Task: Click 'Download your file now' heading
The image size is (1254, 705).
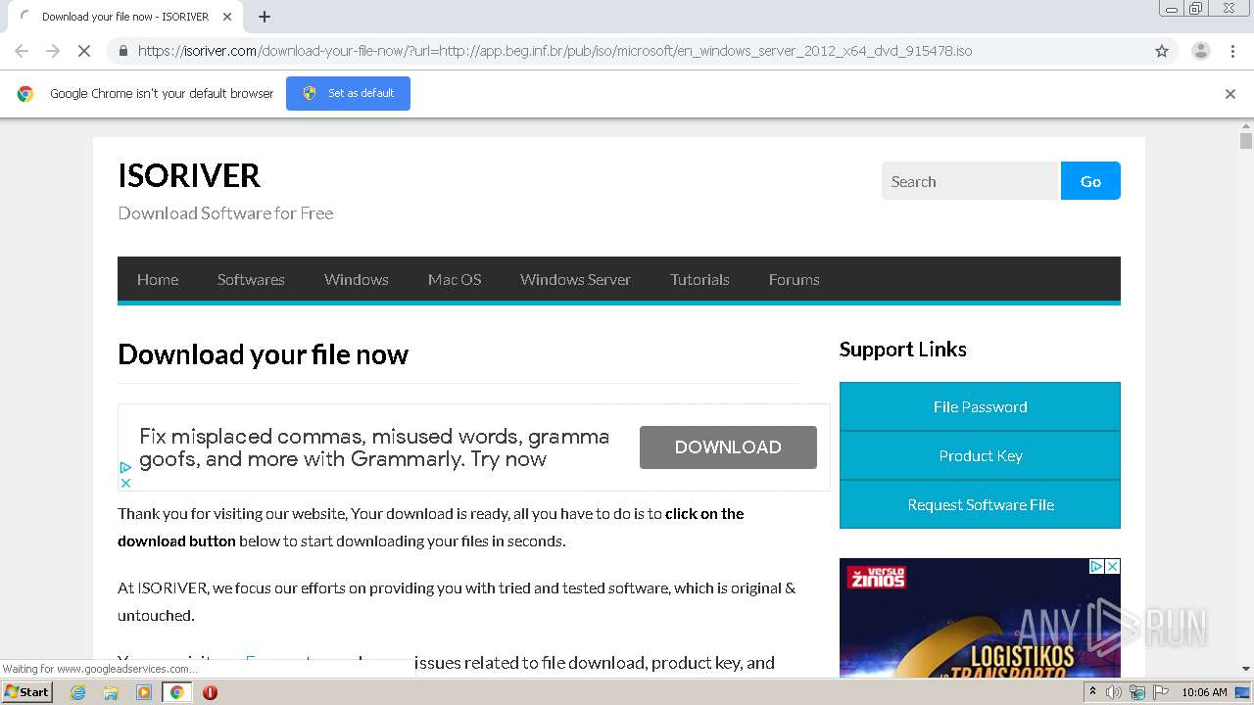Action: pyautogui.click(x=263, y=354)
